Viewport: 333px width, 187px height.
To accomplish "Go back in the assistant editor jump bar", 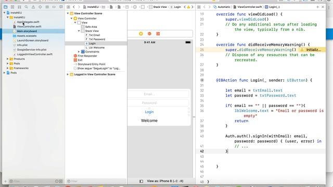I will (204, 7).
